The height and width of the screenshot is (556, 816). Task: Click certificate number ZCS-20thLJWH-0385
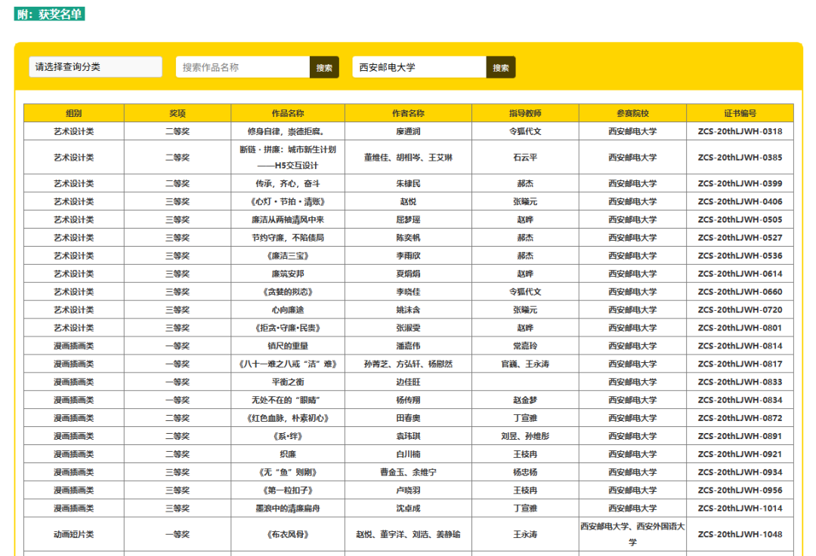click(740, 158)
